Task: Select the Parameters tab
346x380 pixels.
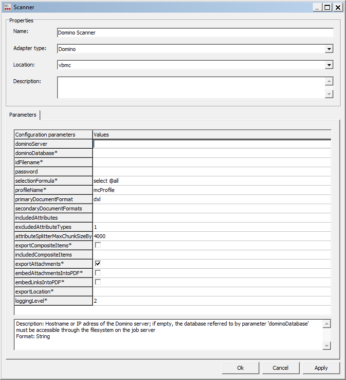Action: tap(23, 115)
